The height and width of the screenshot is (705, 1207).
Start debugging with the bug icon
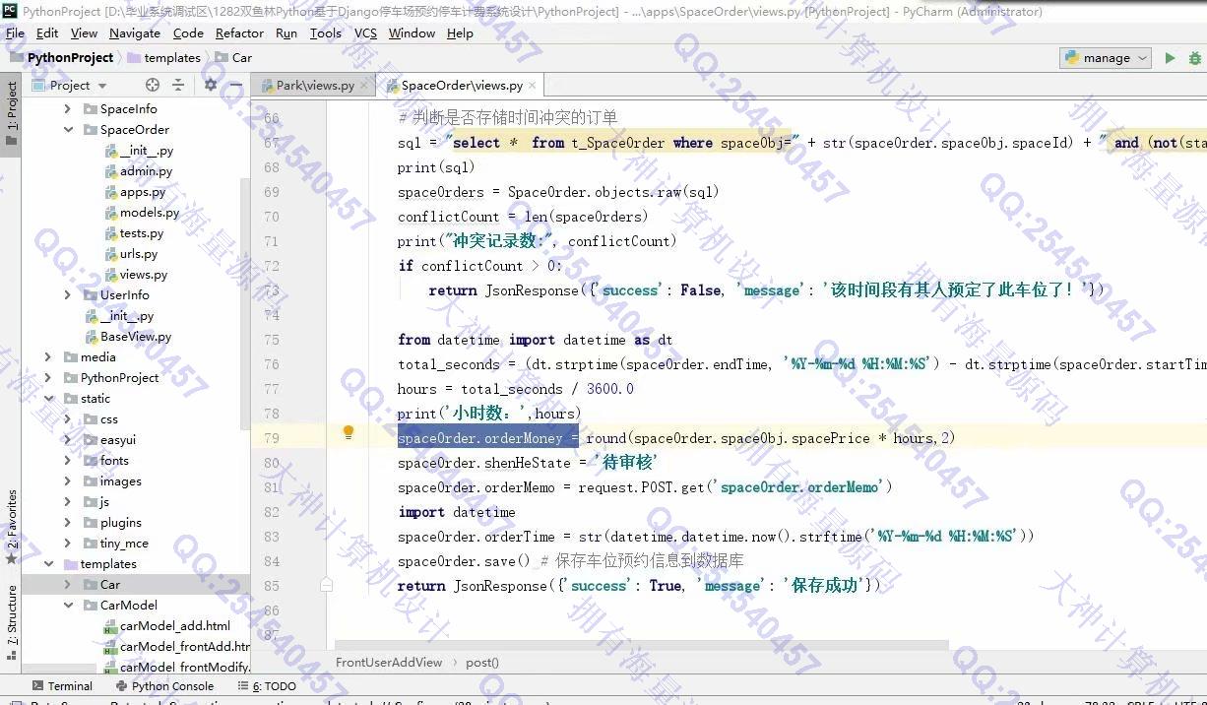pos(1196,58)
